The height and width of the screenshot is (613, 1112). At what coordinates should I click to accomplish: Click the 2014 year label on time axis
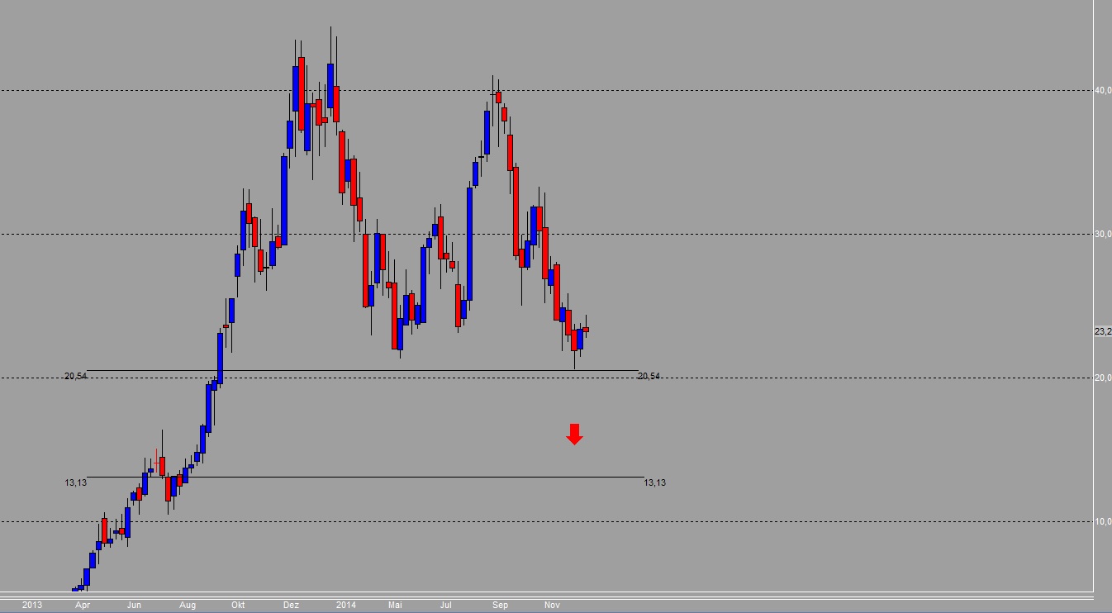pyautogui.click(x=345, y=605)
